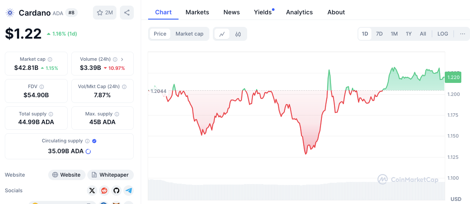The width and height of the screenshot is (470, 204).
Task: Toggle chart to Price view
Action: pos(160,34)
